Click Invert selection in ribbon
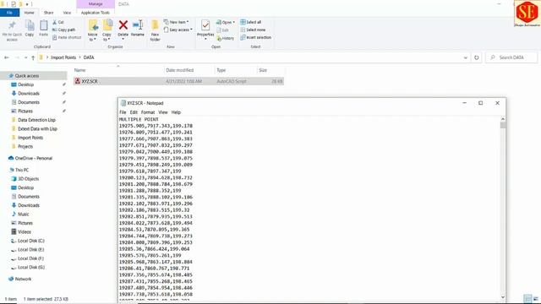Viewport: 541px width, 304px height. [x=255, y=37]
